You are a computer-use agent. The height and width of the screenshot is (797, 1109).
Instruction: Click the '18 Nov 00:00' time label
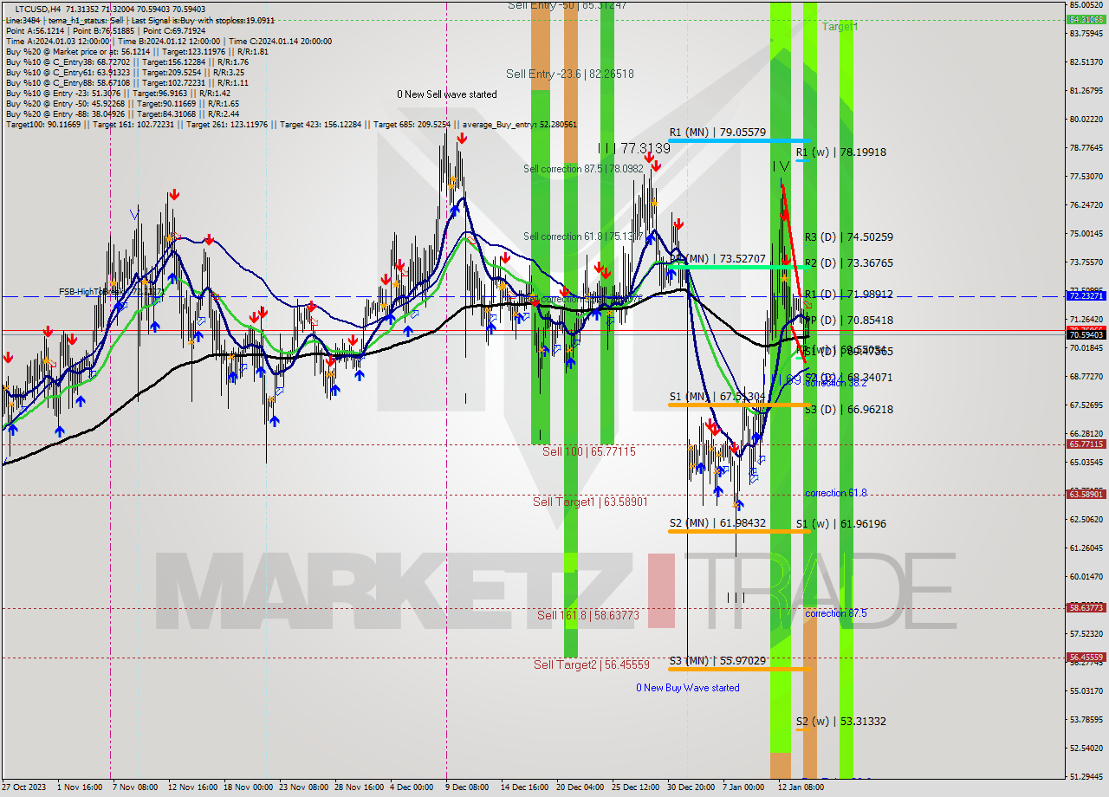[248, 787]
